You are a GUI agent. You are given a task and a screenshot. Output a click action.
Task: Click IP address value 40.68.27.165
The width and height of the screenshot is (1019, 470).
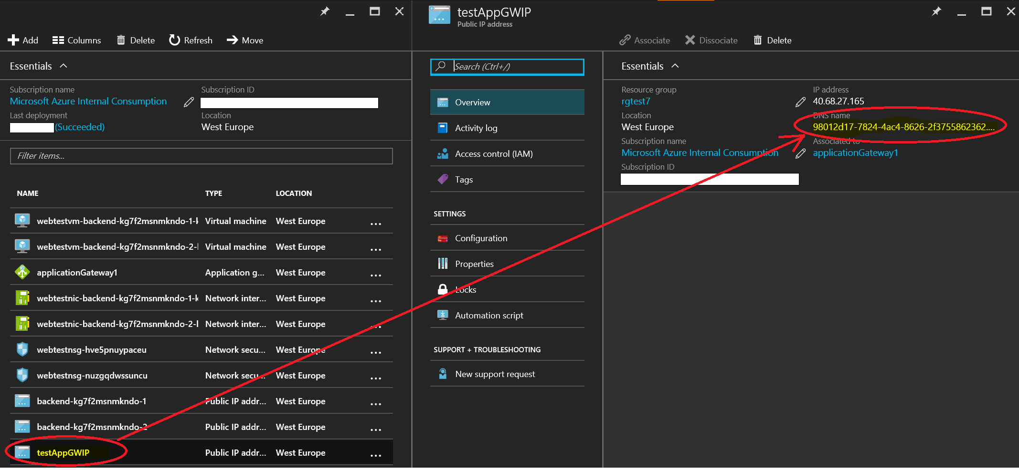[839, 101]
